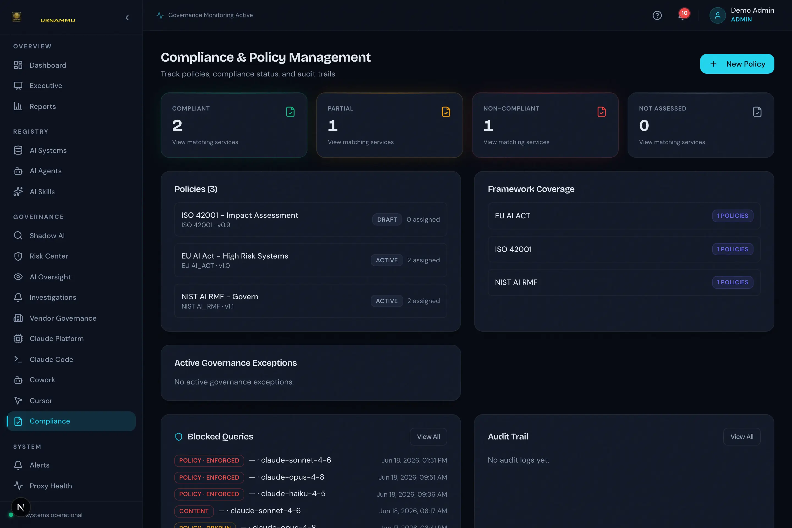792x528 pixels.
Task: Open the Demo Admin user avatar
Action: pyautogui.click(x=717, y=15)
